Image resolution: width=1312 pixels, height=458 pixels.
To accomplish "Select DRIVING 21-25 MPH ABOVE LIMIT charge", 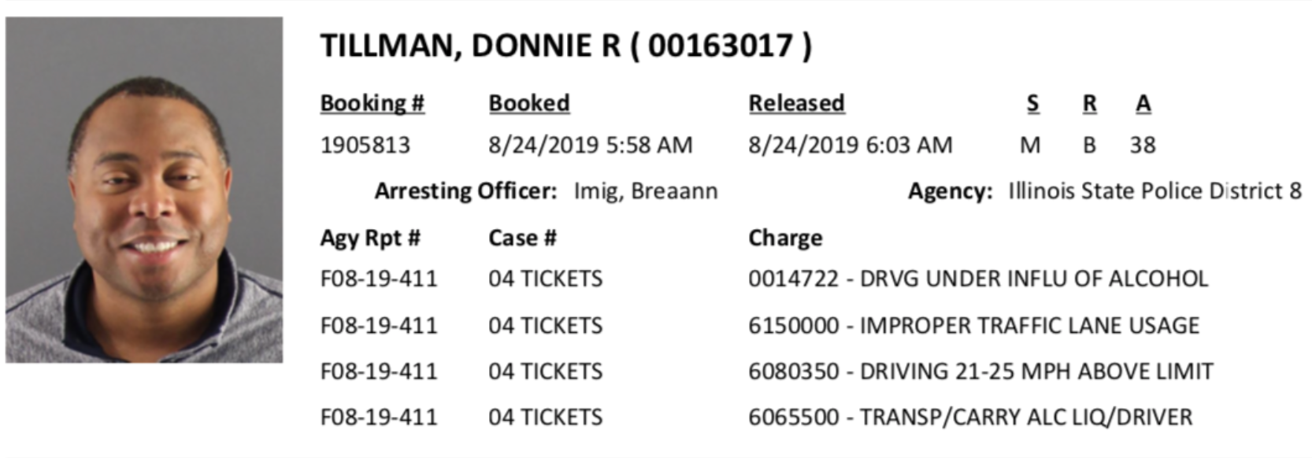I will click(x=980, y=371).
